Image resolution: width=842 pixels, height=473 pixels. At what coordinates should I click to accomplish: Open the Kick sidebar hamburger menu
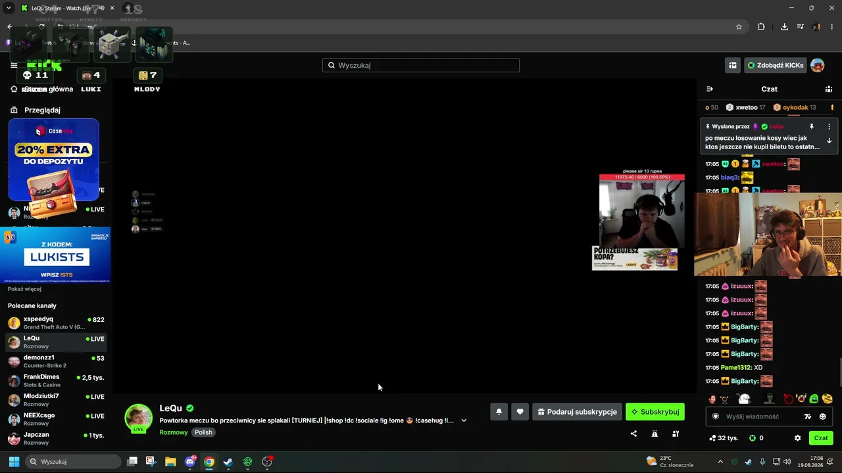coord(14,65)
